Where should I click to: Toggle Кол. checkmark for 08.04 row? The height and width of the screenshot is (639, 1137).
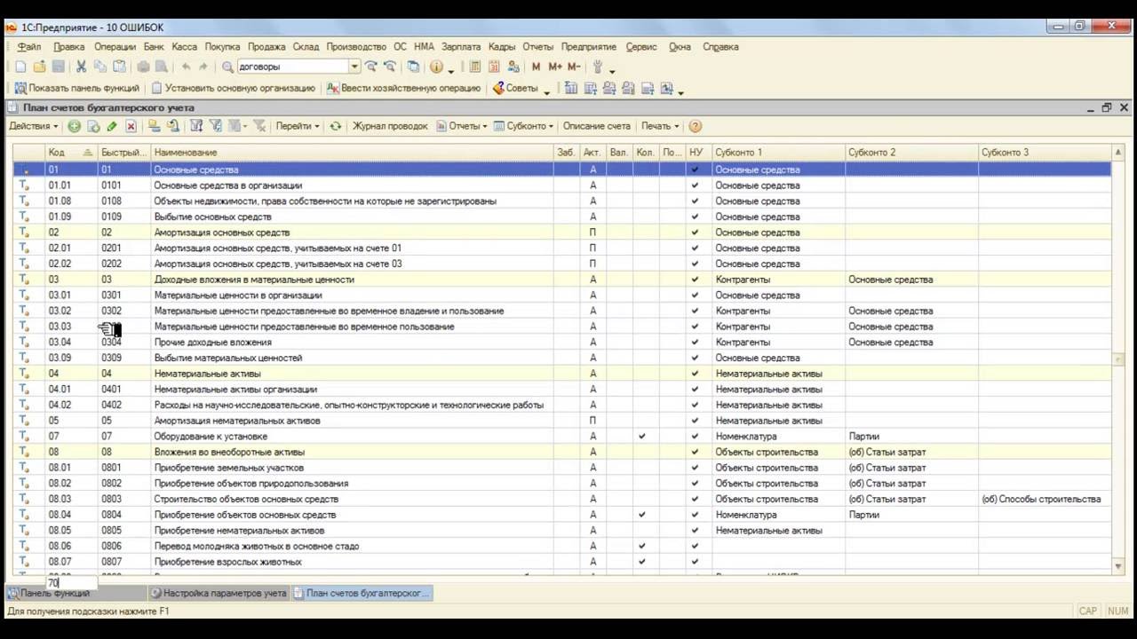642,515
